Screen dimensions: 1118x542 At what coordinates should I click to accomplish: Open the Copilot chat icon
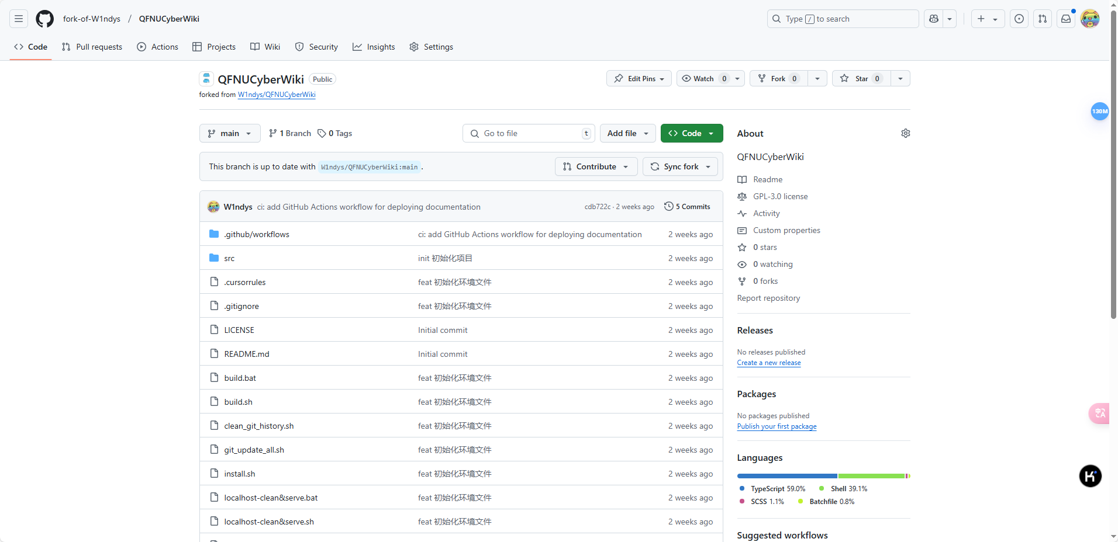[x=934, y=19]
